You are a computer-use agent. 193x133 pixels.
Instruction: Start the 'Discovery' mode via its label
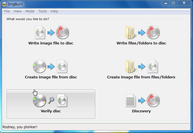coord(141,111)
